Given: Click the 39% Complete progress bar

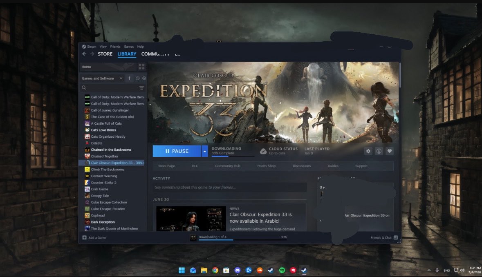Looking at the screenshot, I should tap(233, 156).
